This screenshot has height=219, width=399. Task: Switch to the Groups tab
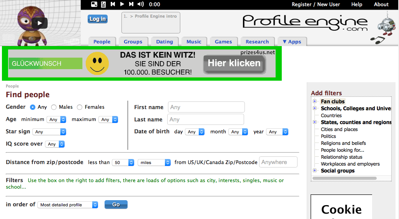pos(133,42)
